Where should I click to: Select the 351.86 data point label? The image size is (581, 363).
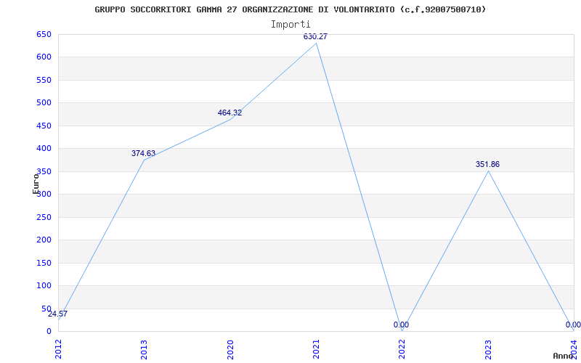(x=487, y=165)
